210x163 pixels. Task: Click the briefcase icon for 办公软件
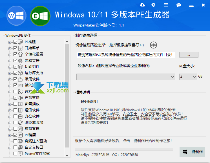[20, 116]
